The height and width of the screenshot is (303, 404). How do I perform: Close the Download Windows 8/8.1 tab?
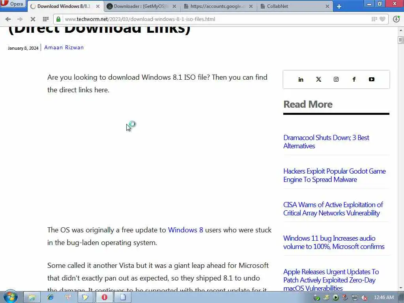coord(98,6)
